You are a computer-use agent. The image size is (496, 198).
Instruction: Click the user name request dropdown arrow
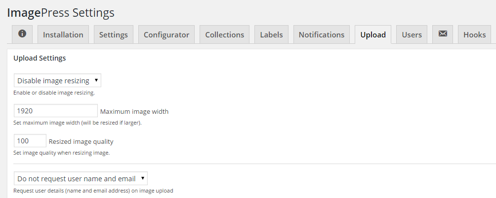point(143,178)
